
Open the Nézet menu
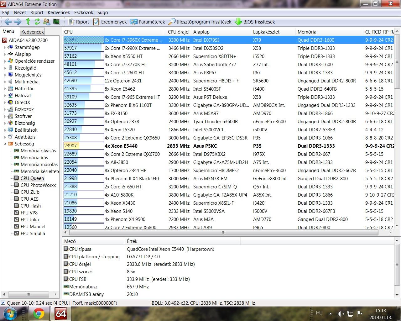pos(20,13)
